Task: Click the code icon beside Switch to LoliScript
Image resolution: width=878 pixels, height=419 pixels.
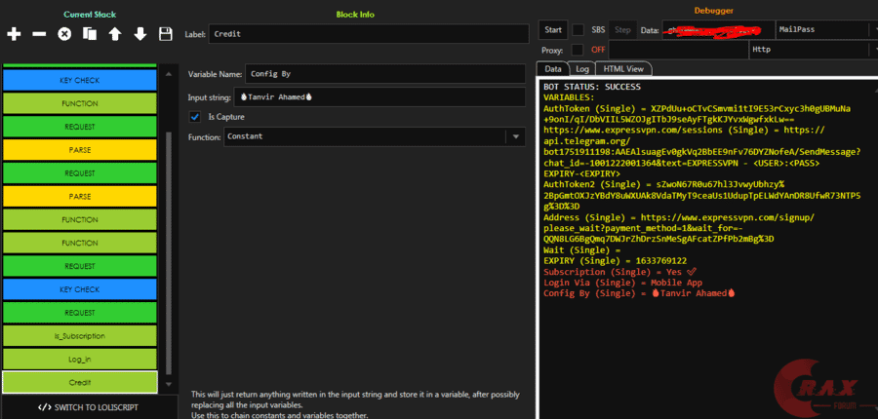Action: (x=44, y=406)
